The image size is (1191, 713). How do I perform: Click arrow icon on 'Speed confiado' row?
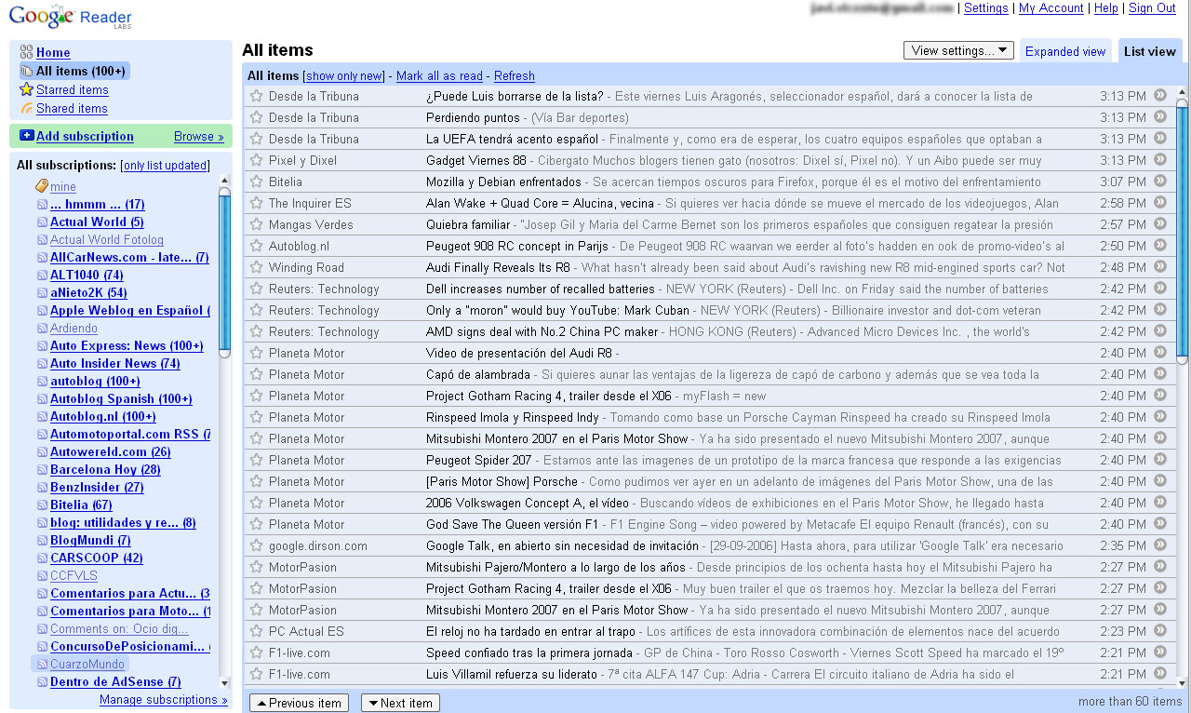point(1159,652)
